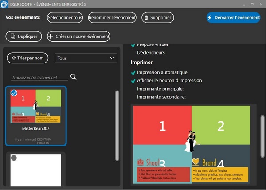Click the Imprimante secondaire label
The height and width of the screenshot is (190, 266).
click(161, 97)
